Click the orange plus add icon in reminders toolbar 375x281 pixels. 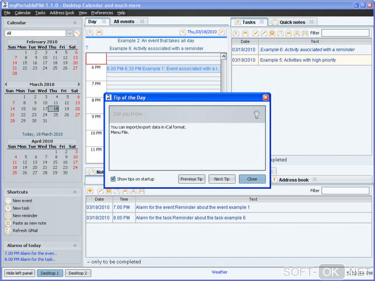(90, 191)
